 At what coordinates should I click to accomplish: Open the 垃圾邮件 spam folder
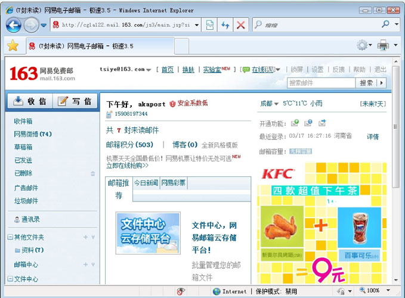26,201
